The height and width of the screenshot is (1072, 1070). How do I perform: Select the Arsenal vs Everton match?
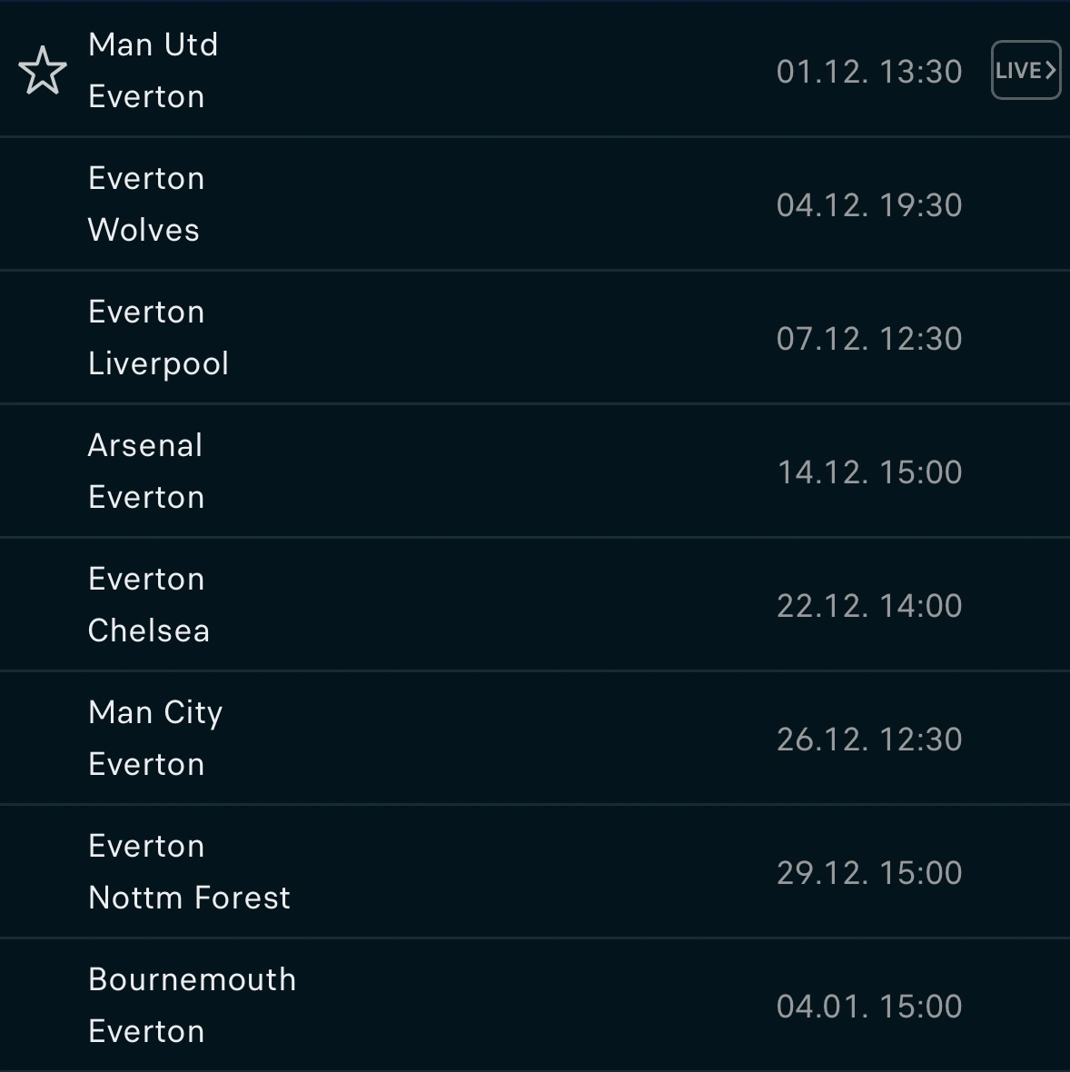[x=454, y=471]
